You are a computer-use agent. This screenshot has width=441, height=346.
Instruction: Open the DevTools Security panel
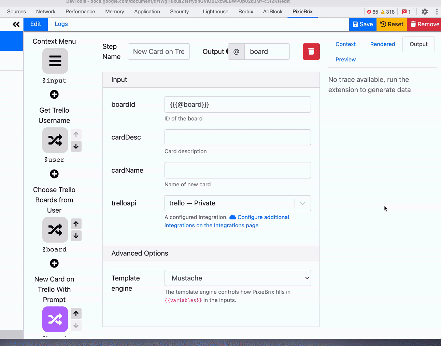180,12
